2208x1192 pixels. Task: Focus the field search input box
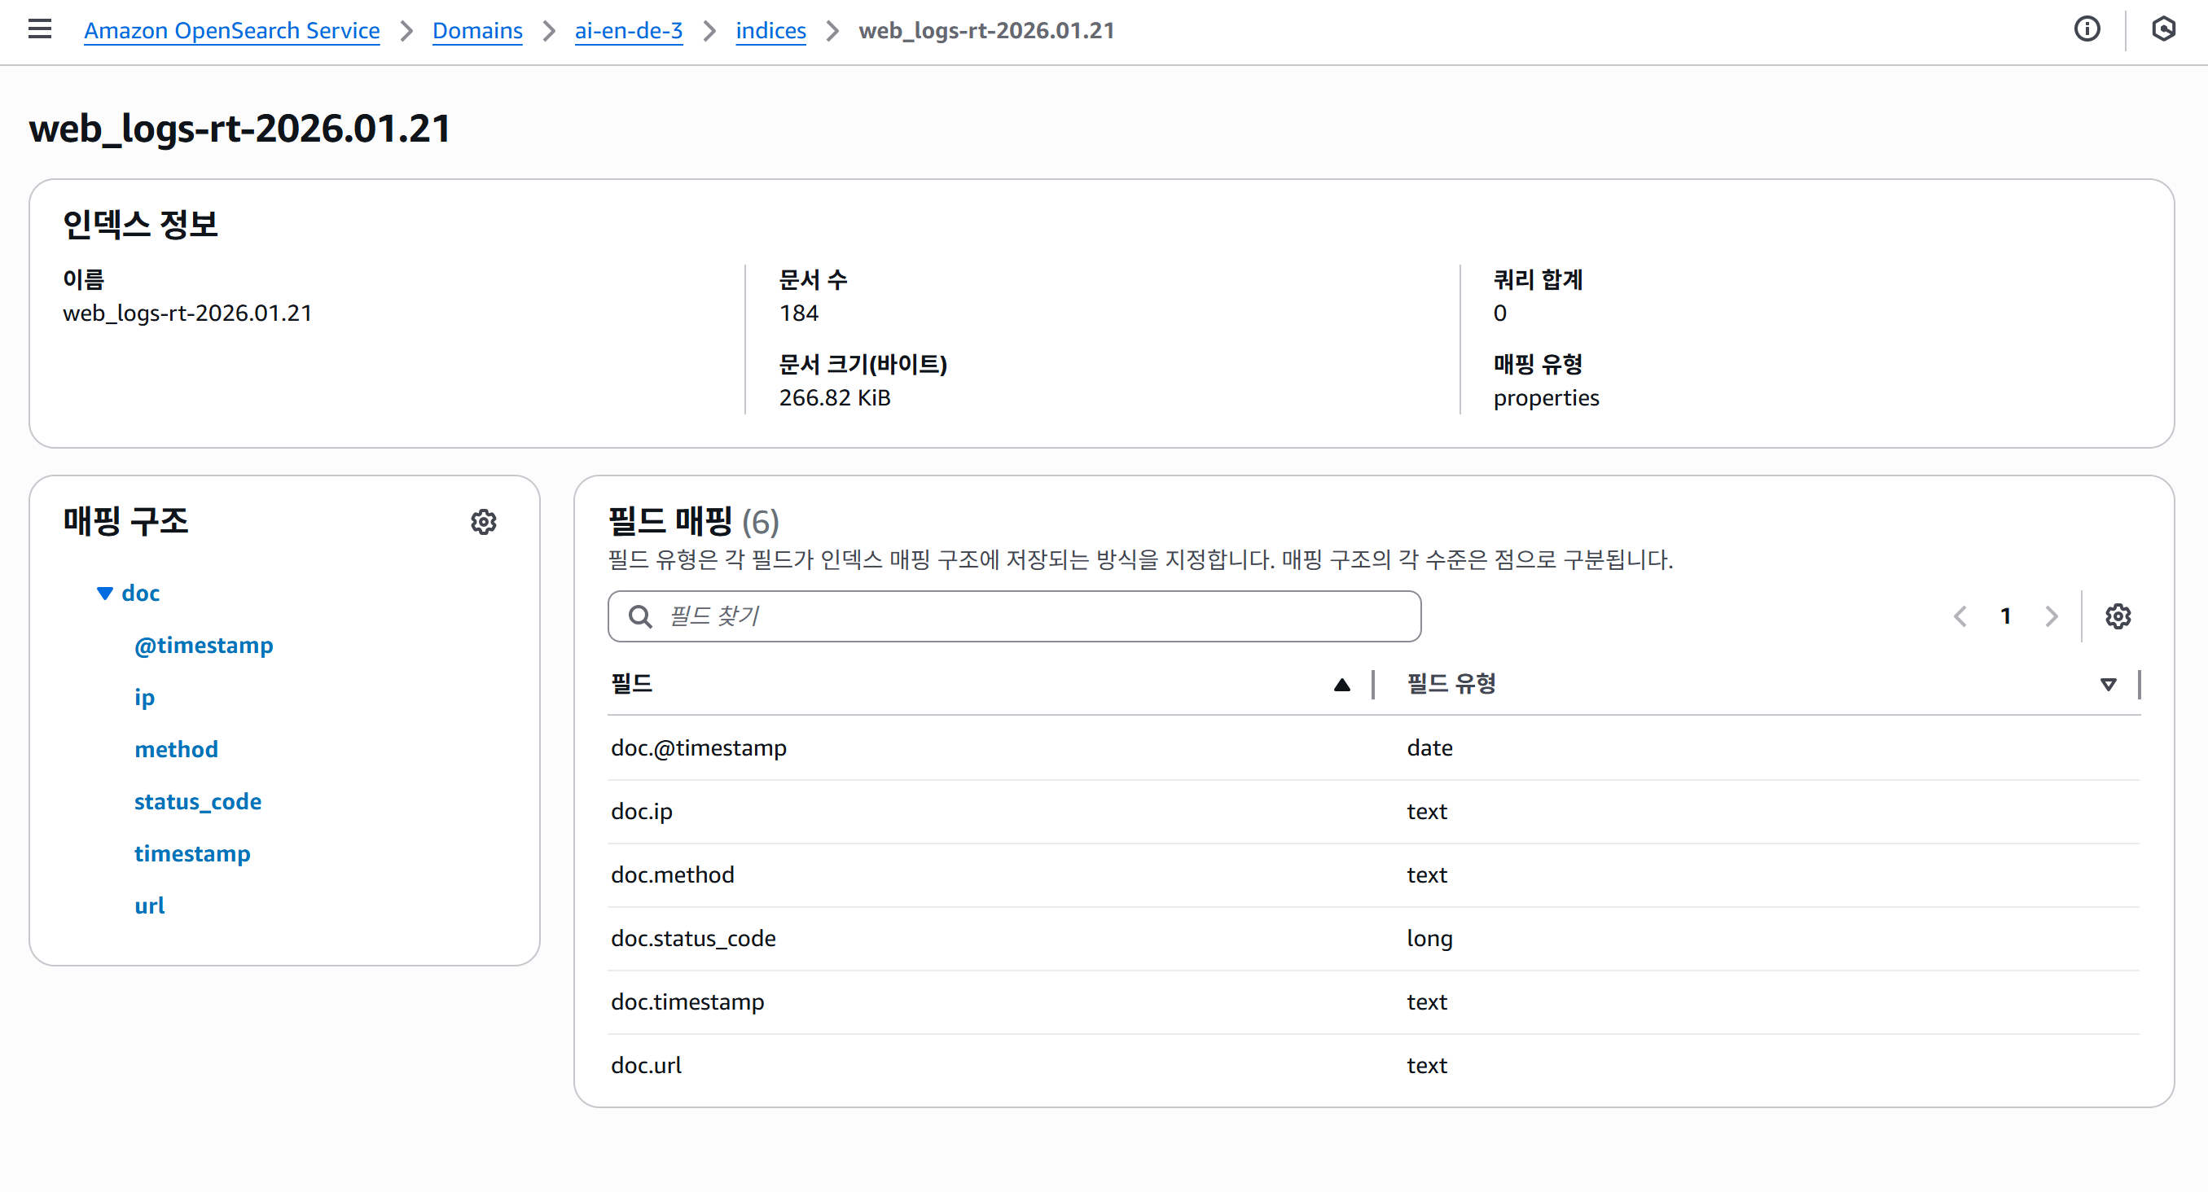tap(1029, 616)
